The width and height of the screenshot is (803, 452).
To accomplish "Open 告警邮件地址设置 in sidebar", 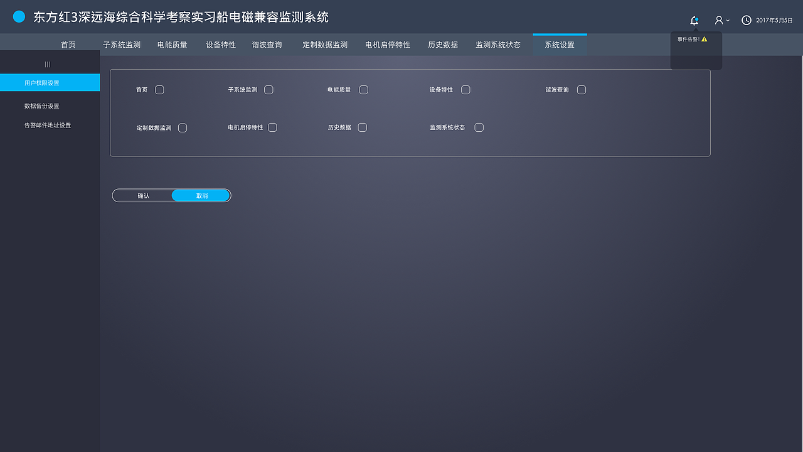I will [48, 126].
